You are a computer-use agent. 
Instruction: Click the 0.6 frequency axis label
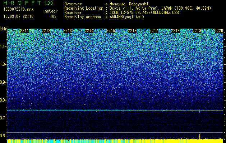point(3,136)
